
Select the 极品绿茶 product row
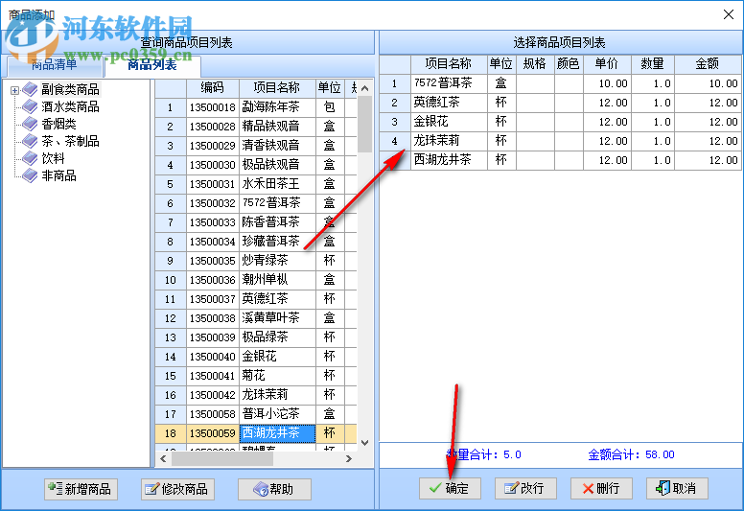click(x=256, y=337)
